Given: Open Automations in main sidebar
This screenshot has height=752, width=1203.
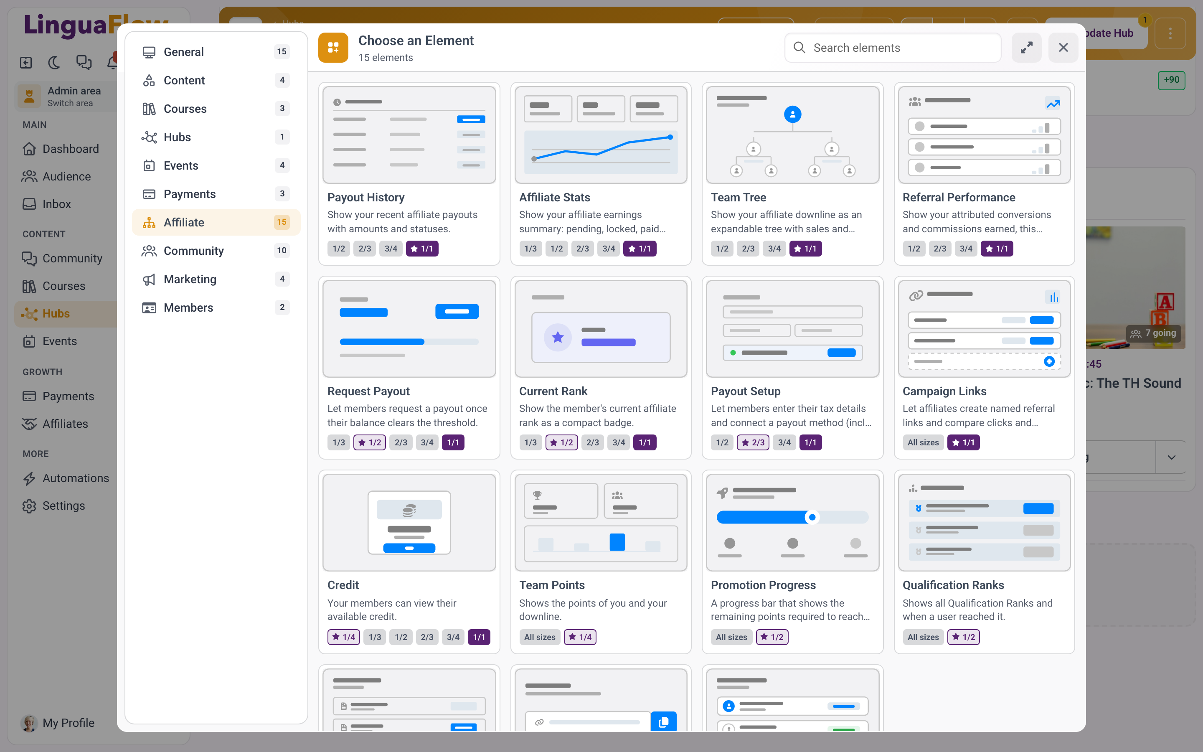Looking at the screenshot, I should click(66, 478).
